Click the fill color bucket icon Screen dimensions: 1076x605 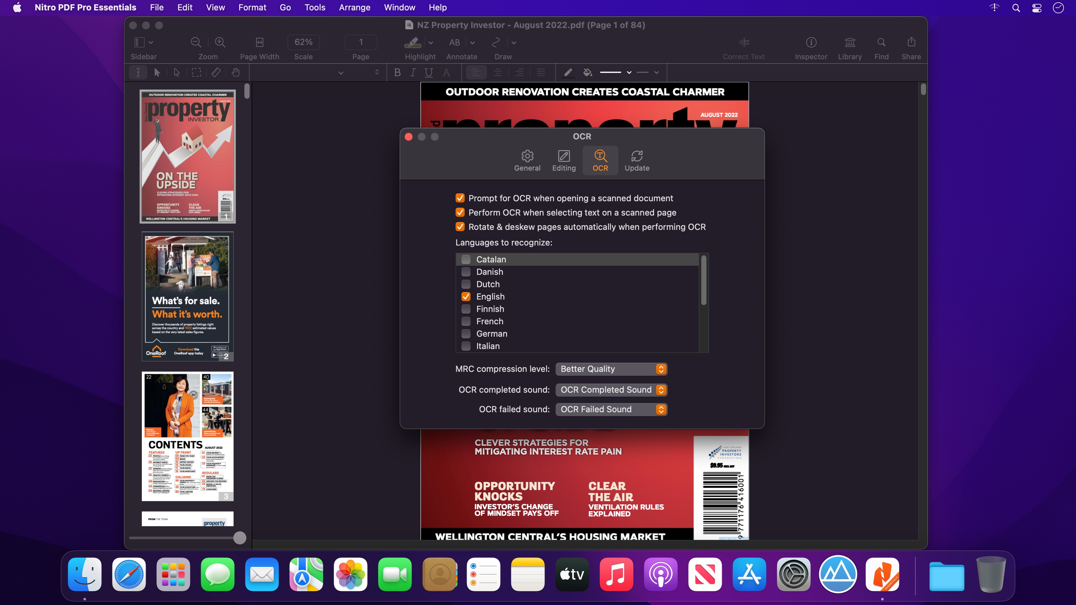588,72
